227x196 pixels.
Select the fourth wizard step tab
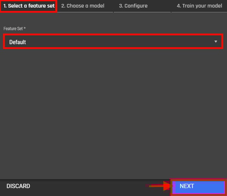point(199,6)
